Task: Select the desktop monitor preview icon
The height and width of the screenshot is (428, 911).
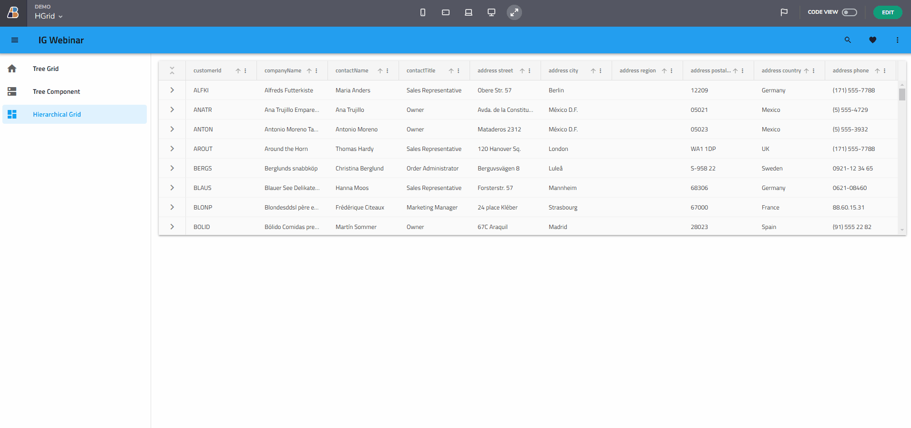Action: [x=491, y=12]
